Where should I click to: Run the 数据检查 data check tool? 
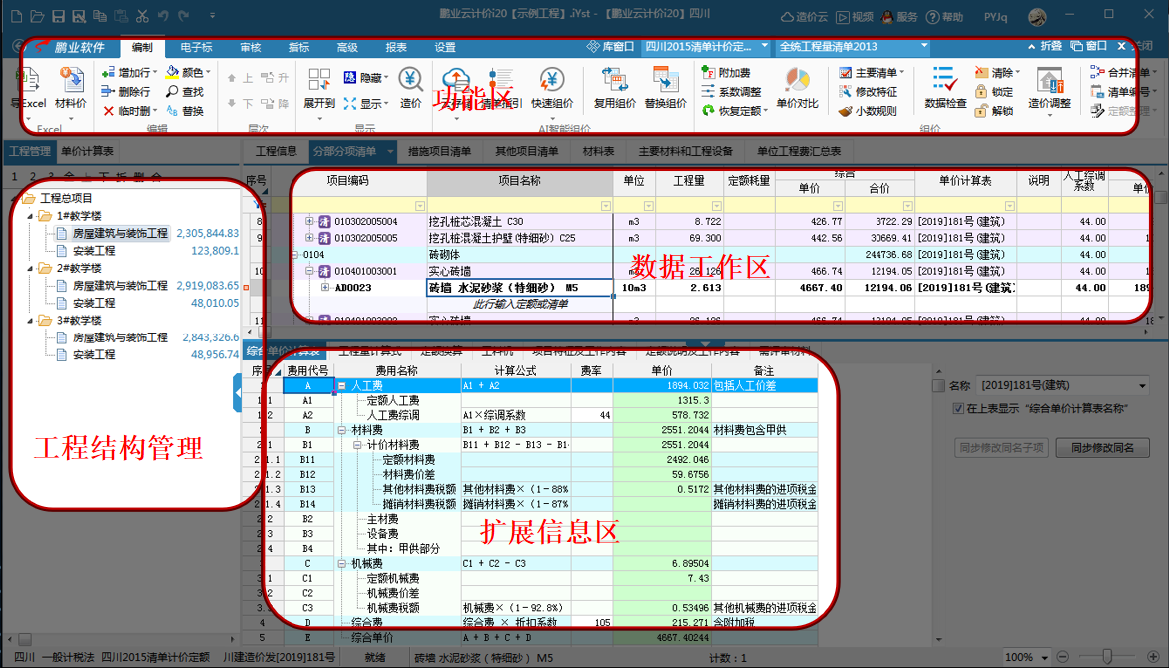[945, 88]
